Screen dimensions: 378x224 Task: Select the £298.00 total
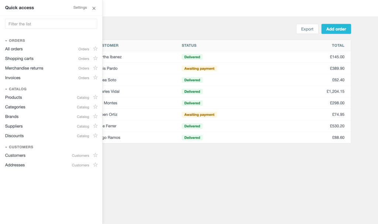pyautogui.click(x=337, y=103)
